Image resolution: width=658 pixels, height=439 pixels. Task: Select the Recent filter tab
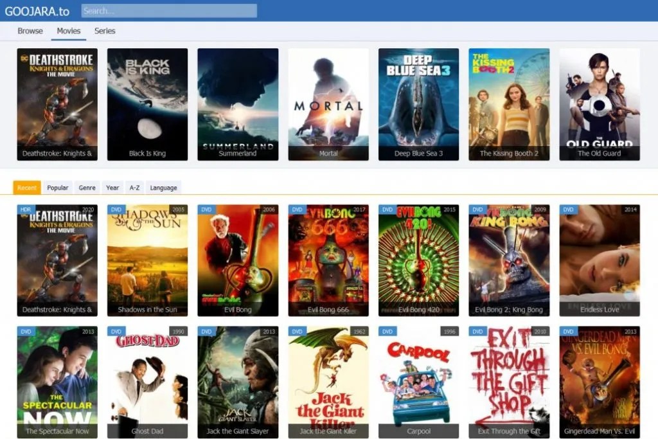(x=27, y=188)
